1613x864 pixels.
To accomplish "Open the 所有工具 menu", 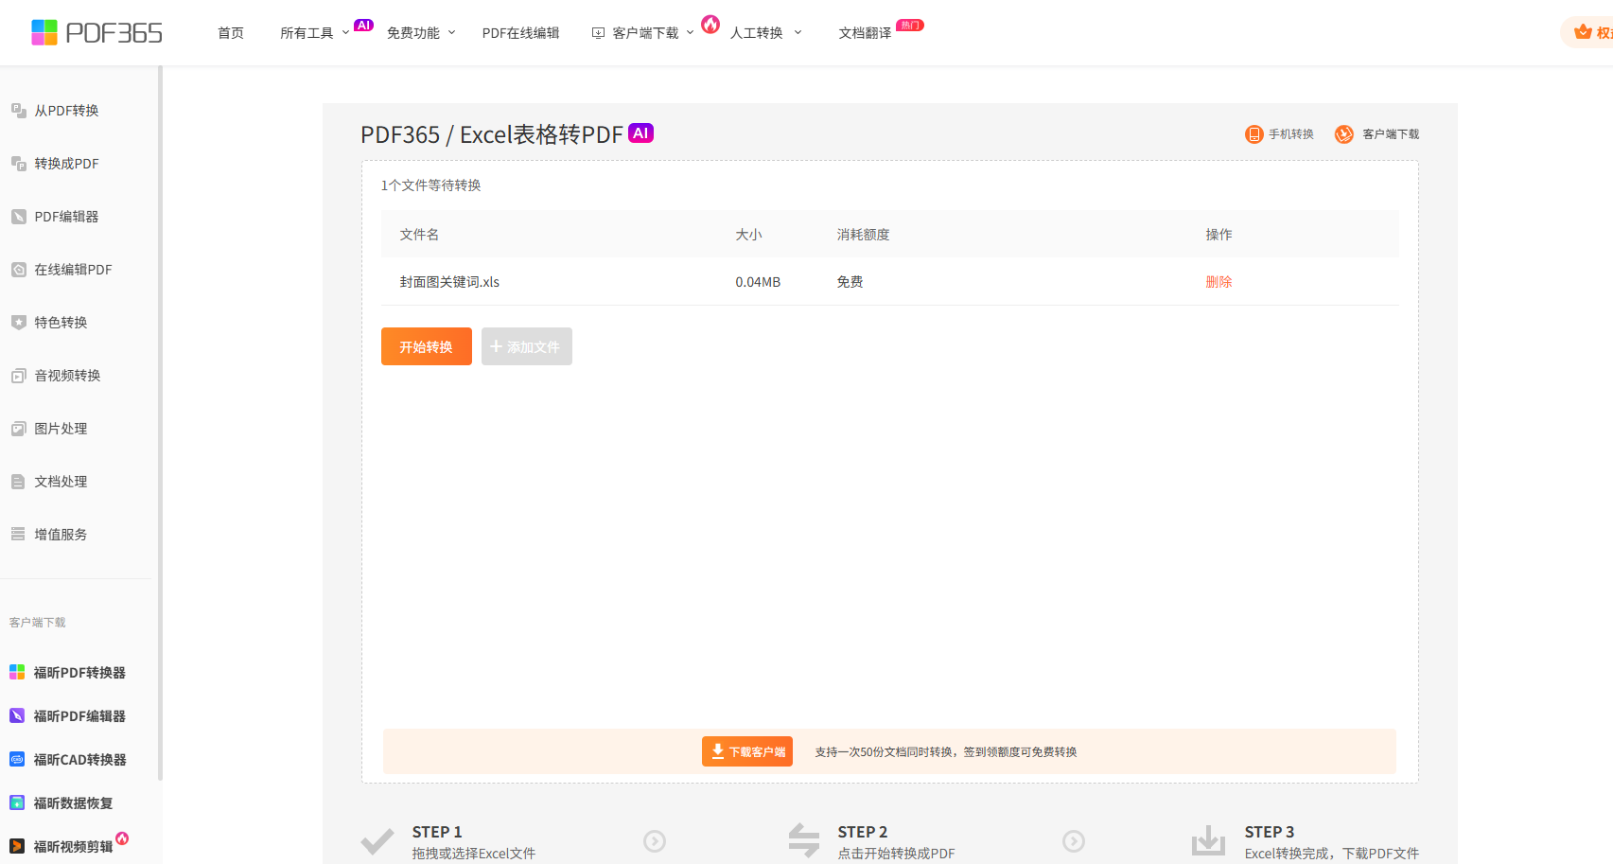I will (307, 33).
